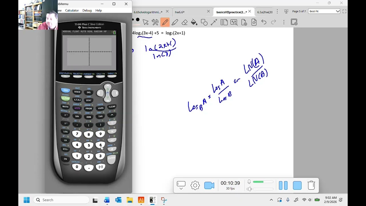
Task: Click the calculator number 7 key
Action: point(77,134)
